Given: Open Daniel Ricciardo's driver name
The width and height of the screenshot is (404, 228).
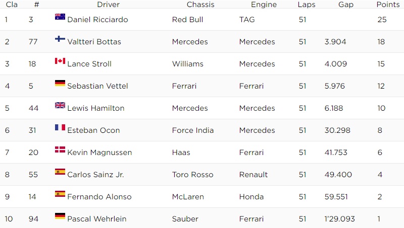Looking at the screenshot, I should [97, 20].
